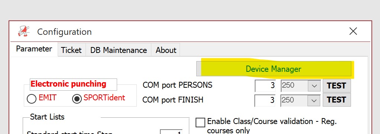
Task: Click the Standard start time Step field
Action: [171, 132]
